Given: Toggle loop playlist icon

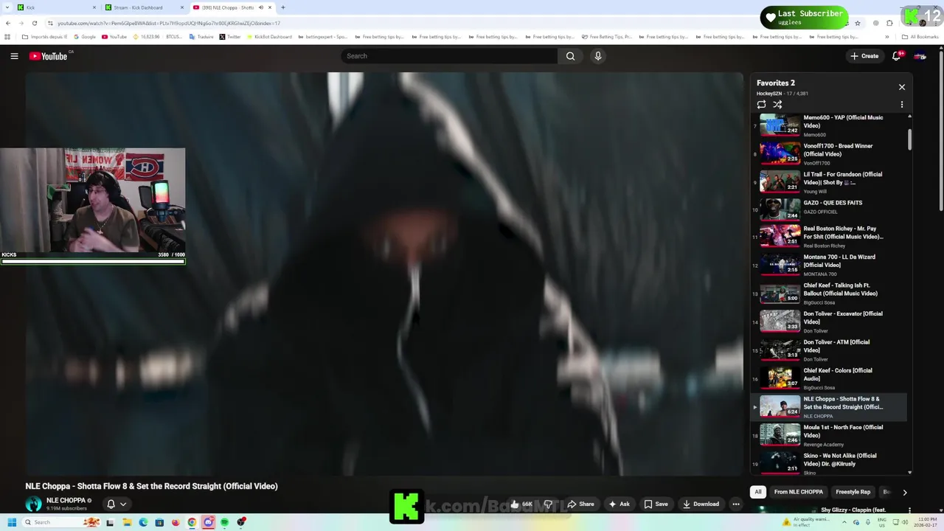Looking at the screenshot, I should point(761,105).
